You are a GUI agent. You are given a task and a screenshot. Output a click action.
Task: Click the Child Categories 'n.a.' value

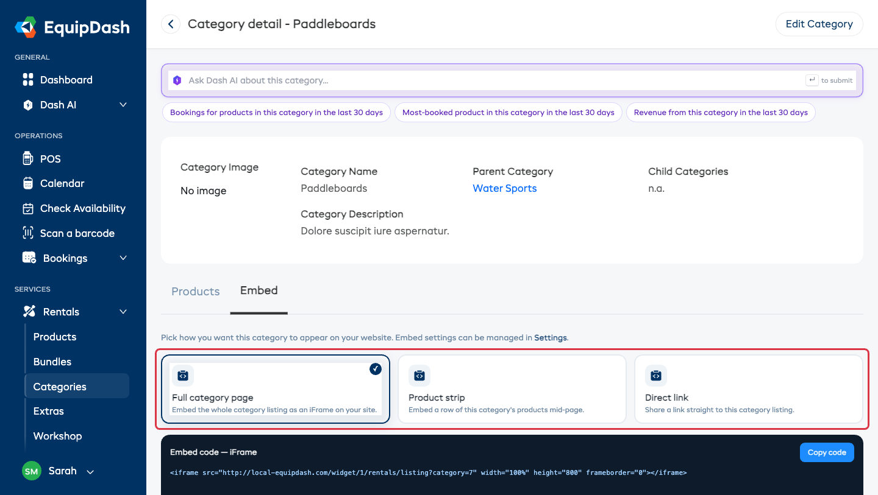656,189
